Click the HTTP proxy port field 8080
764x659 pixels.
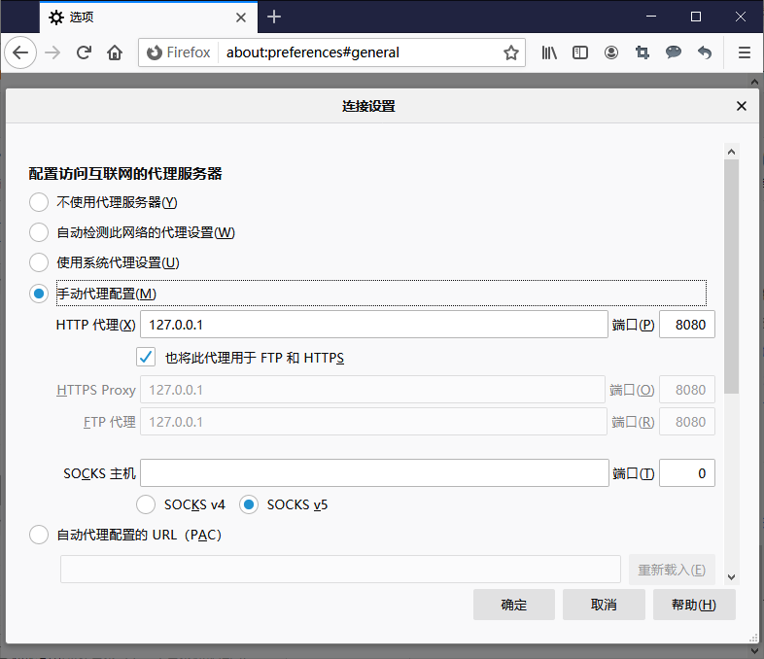click(x=687, y=325)
